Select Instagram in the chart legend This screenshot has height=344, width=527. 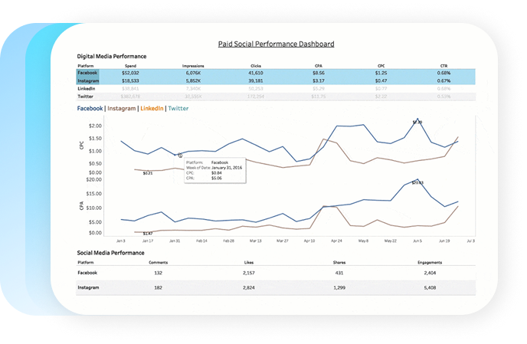121,109
